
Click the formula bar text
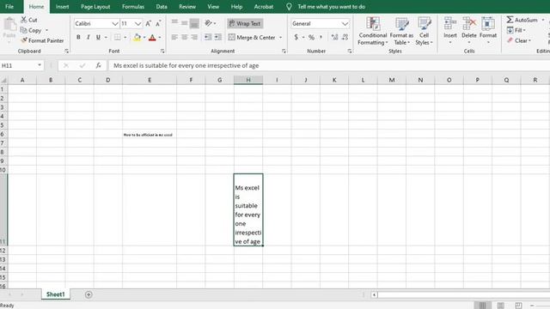pos(186,65)
